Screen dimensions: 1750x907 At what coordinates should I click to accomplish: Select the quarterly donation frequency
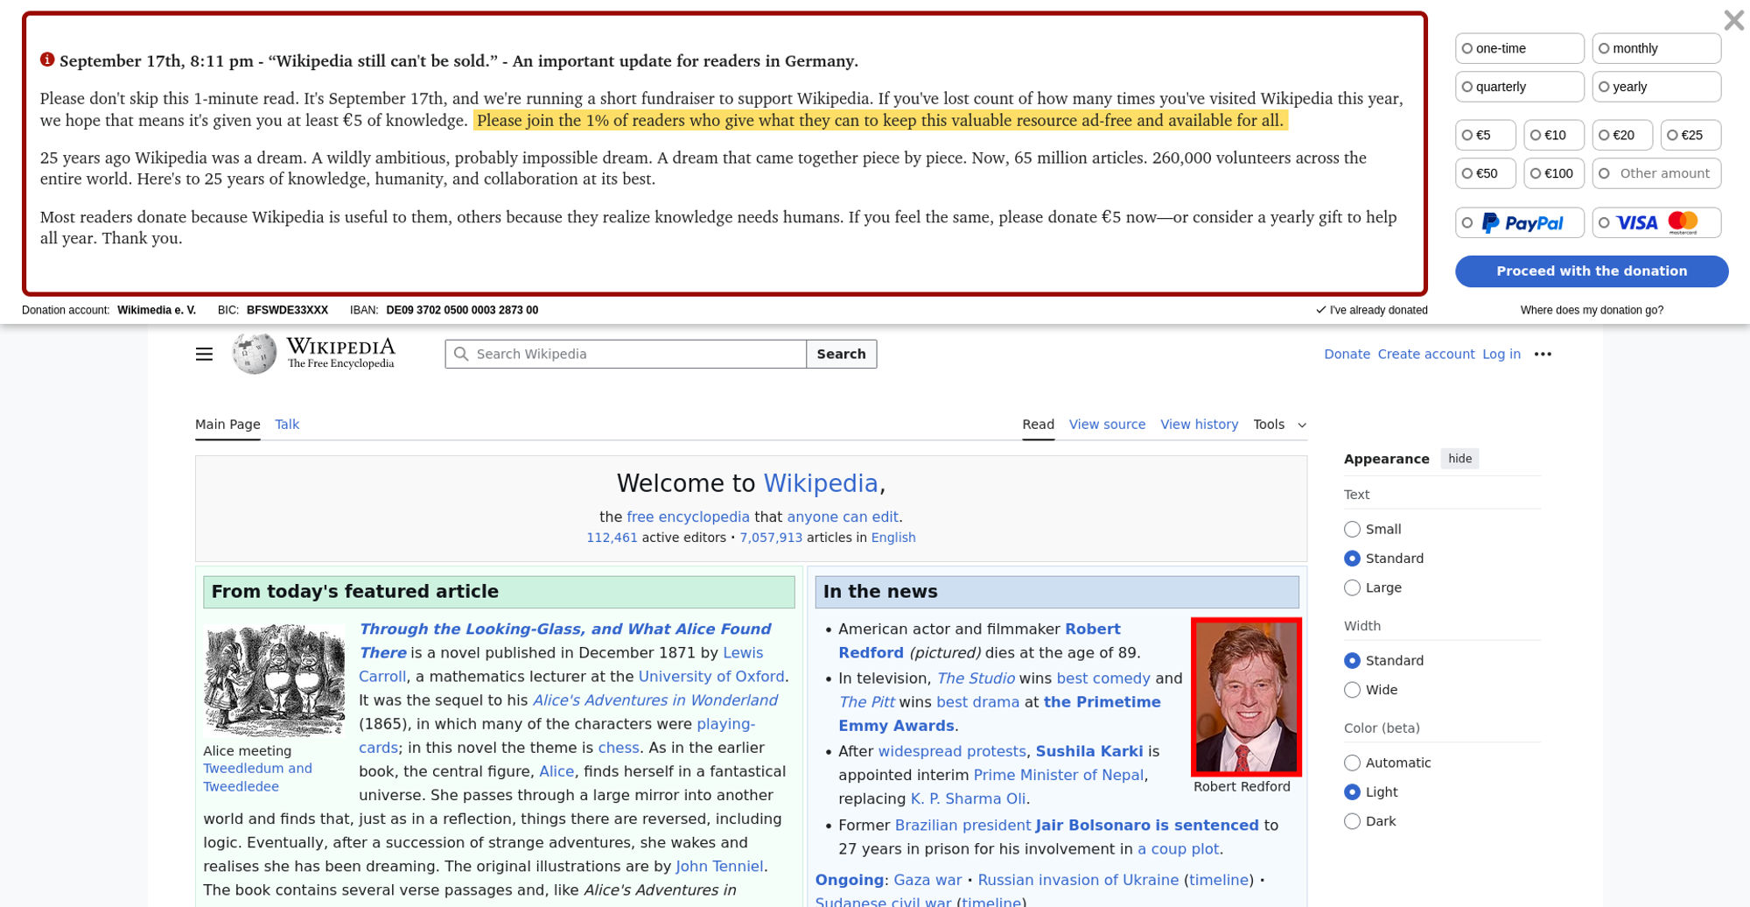tap(1519, 87)
